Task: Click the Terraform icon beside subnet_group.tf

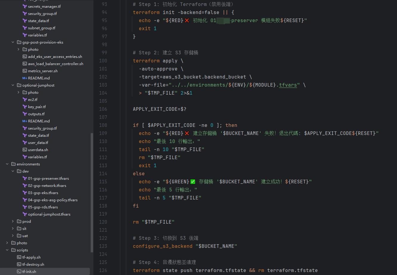Action: 25,28
